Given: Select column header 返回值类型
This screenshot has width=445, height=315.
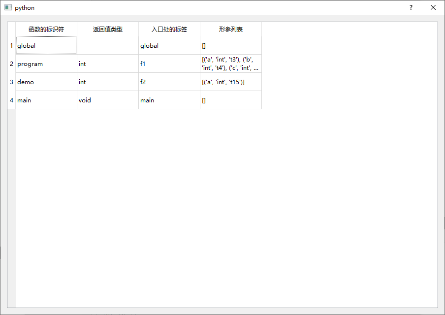Looking at the screenshot, I should pyautogui.click(x=108, y=29).
